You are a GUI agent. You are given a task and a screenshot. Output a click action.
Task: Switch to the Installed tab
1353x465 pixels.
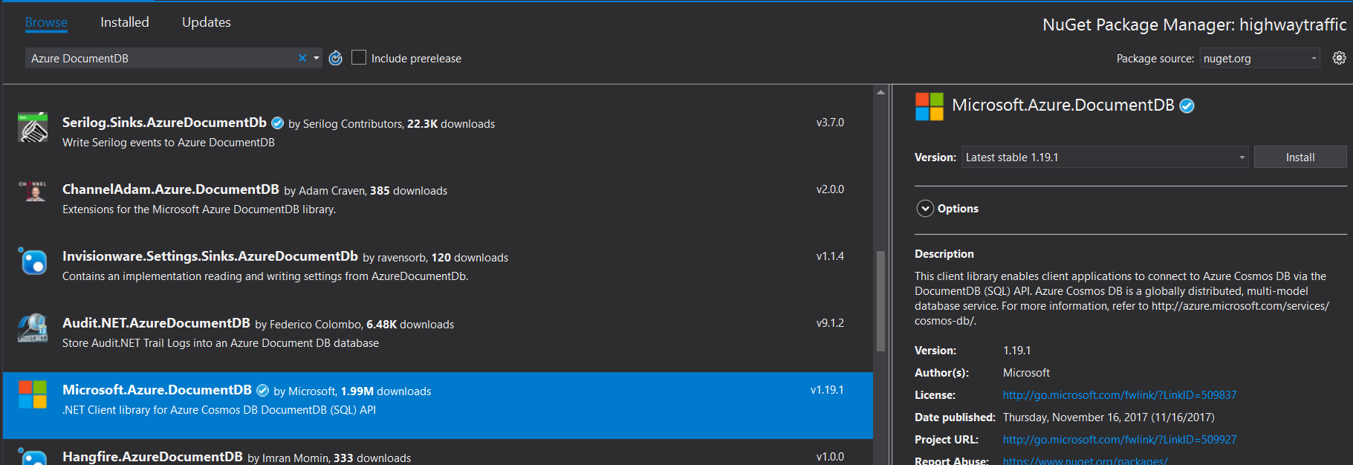click(125, 22)
